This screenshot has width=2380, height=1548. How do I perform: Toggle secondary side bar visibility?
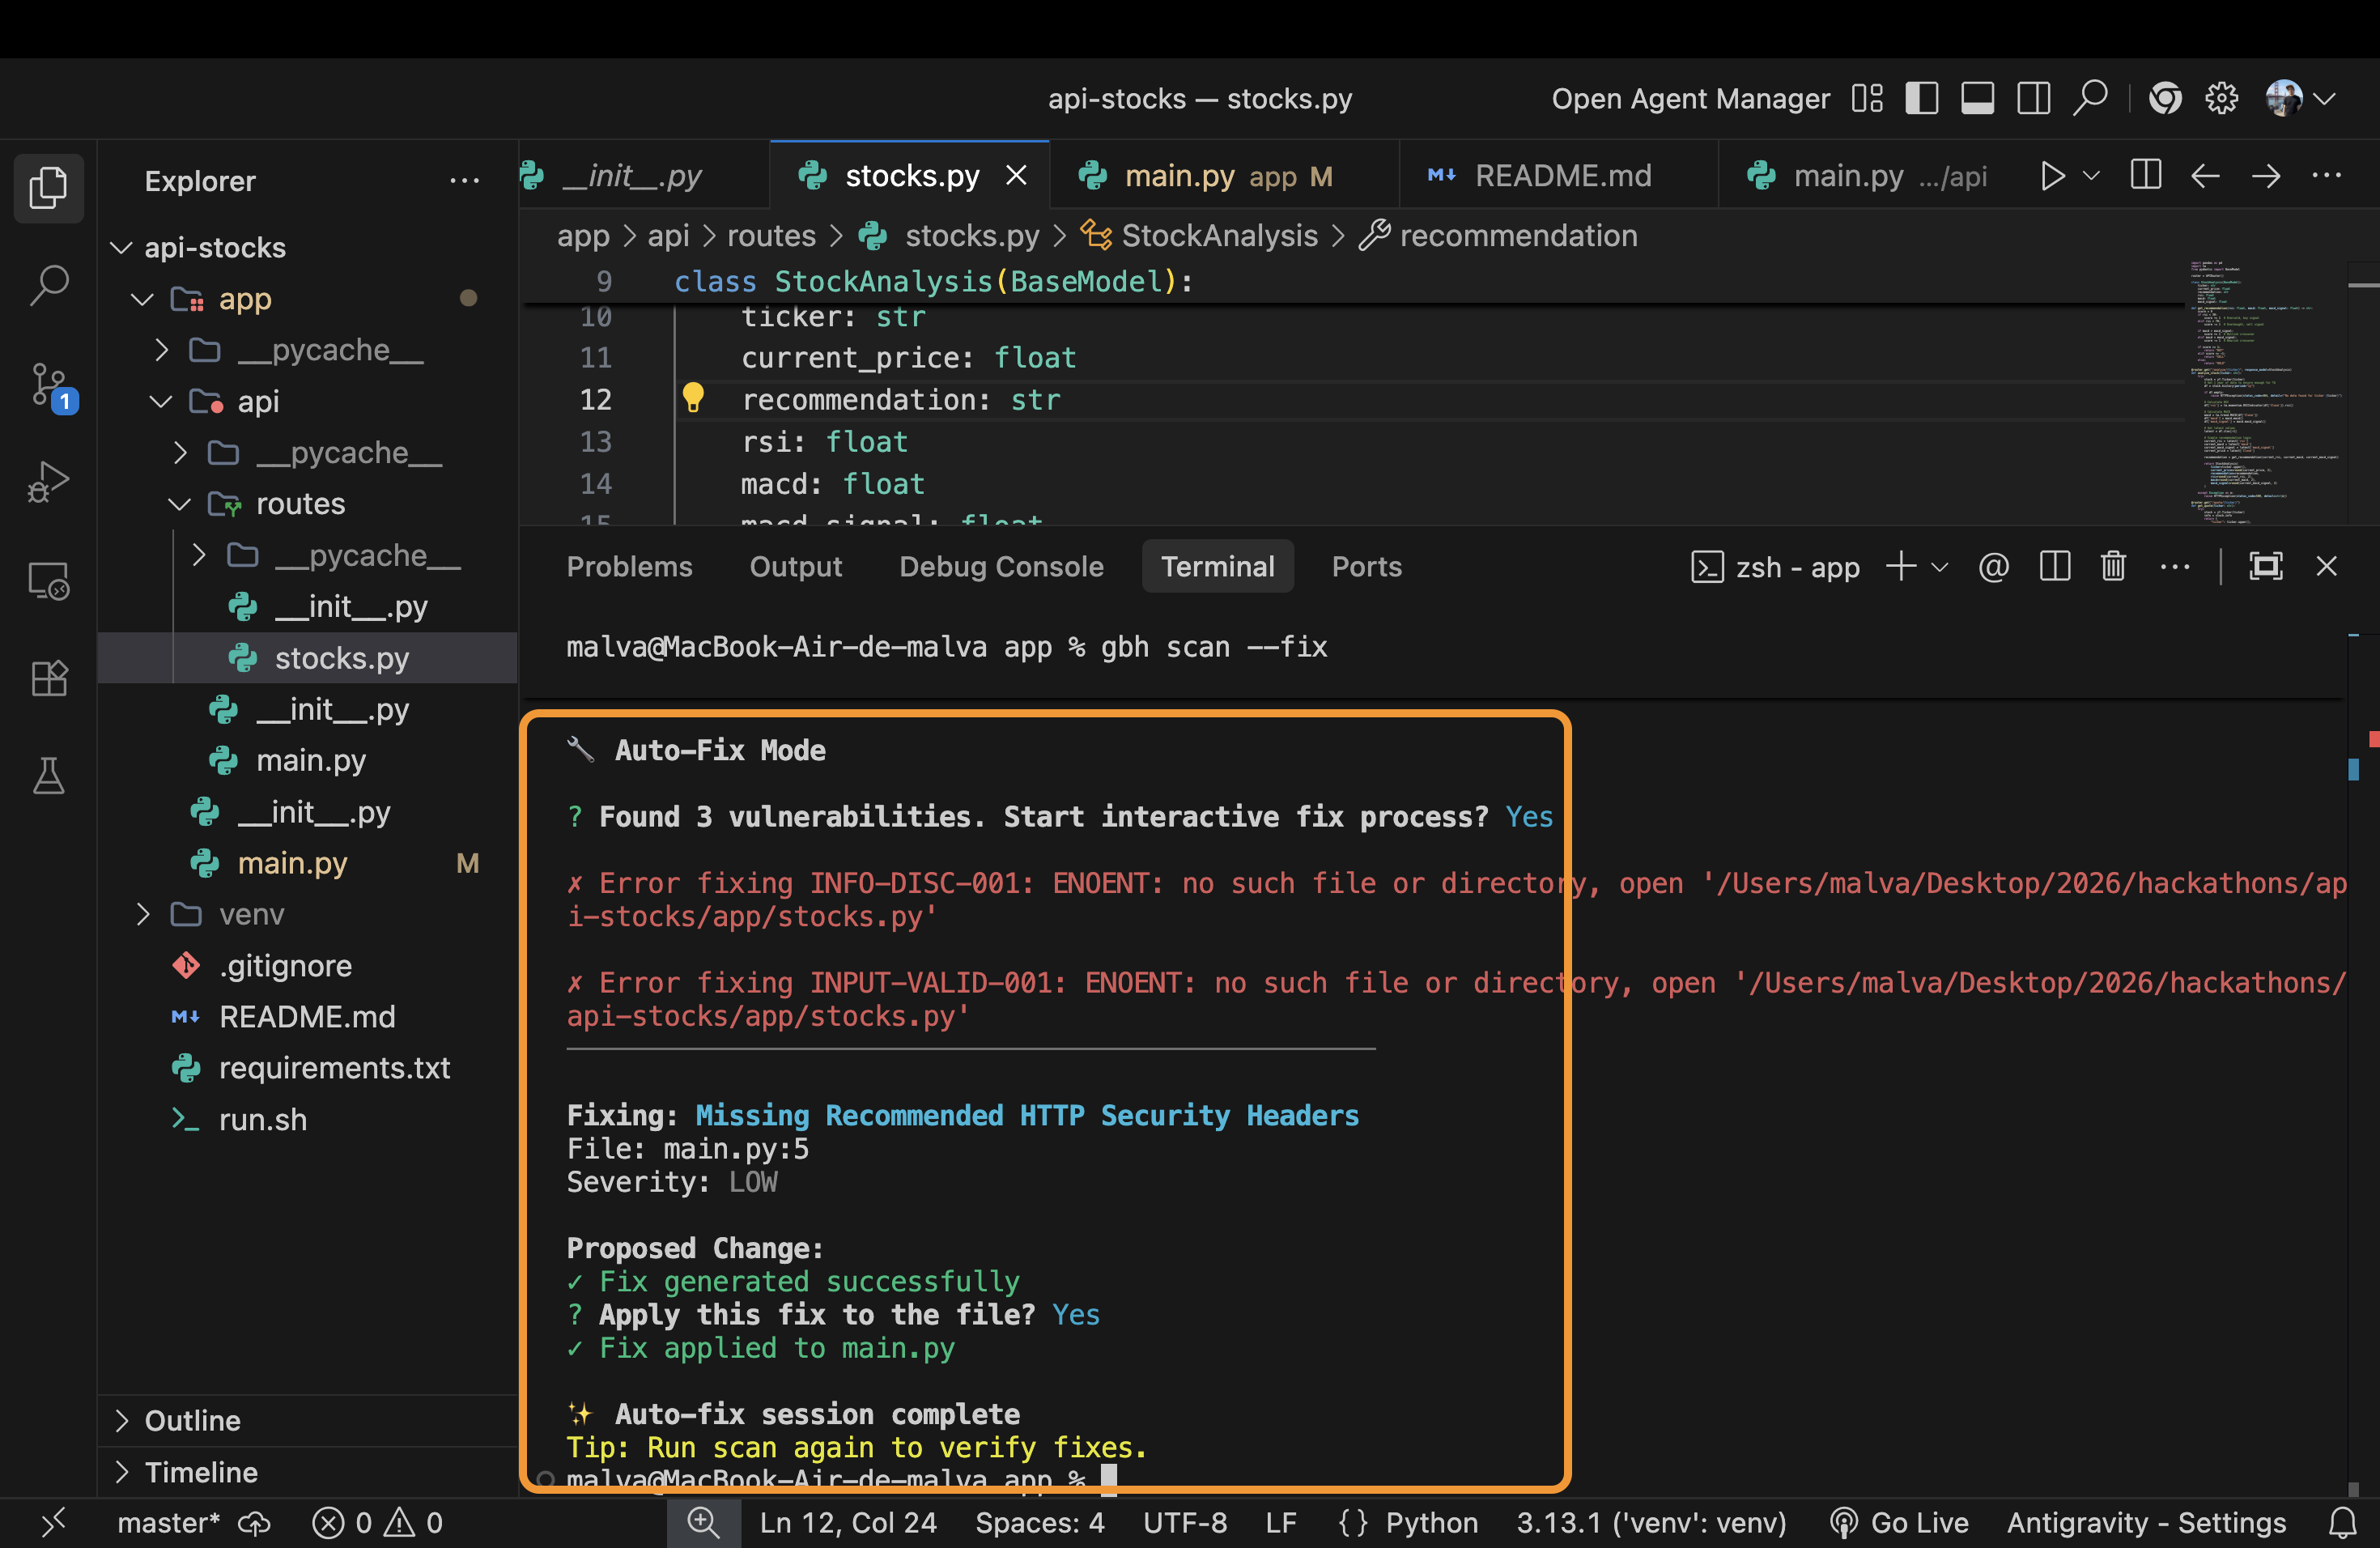coord(2033,98)
